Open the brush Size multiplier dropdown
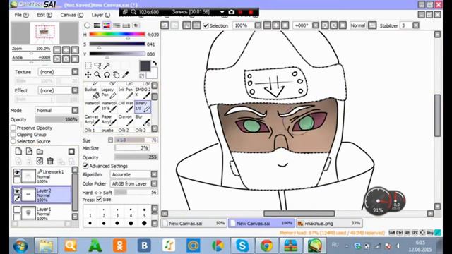Viewport: 452px width, 254px height. (110, 140)
